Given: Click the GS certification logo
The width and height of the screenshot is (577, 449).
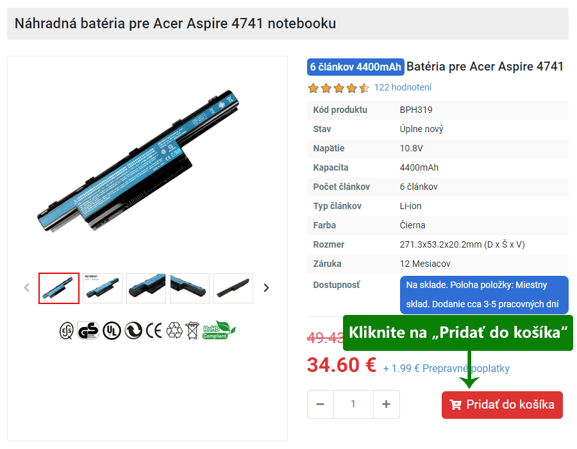Looking at the screenshot, I should (88, 330).
